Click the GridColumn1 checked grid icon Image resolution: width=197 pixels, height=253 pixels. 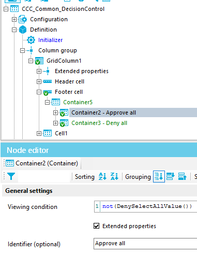coord(39,61)
